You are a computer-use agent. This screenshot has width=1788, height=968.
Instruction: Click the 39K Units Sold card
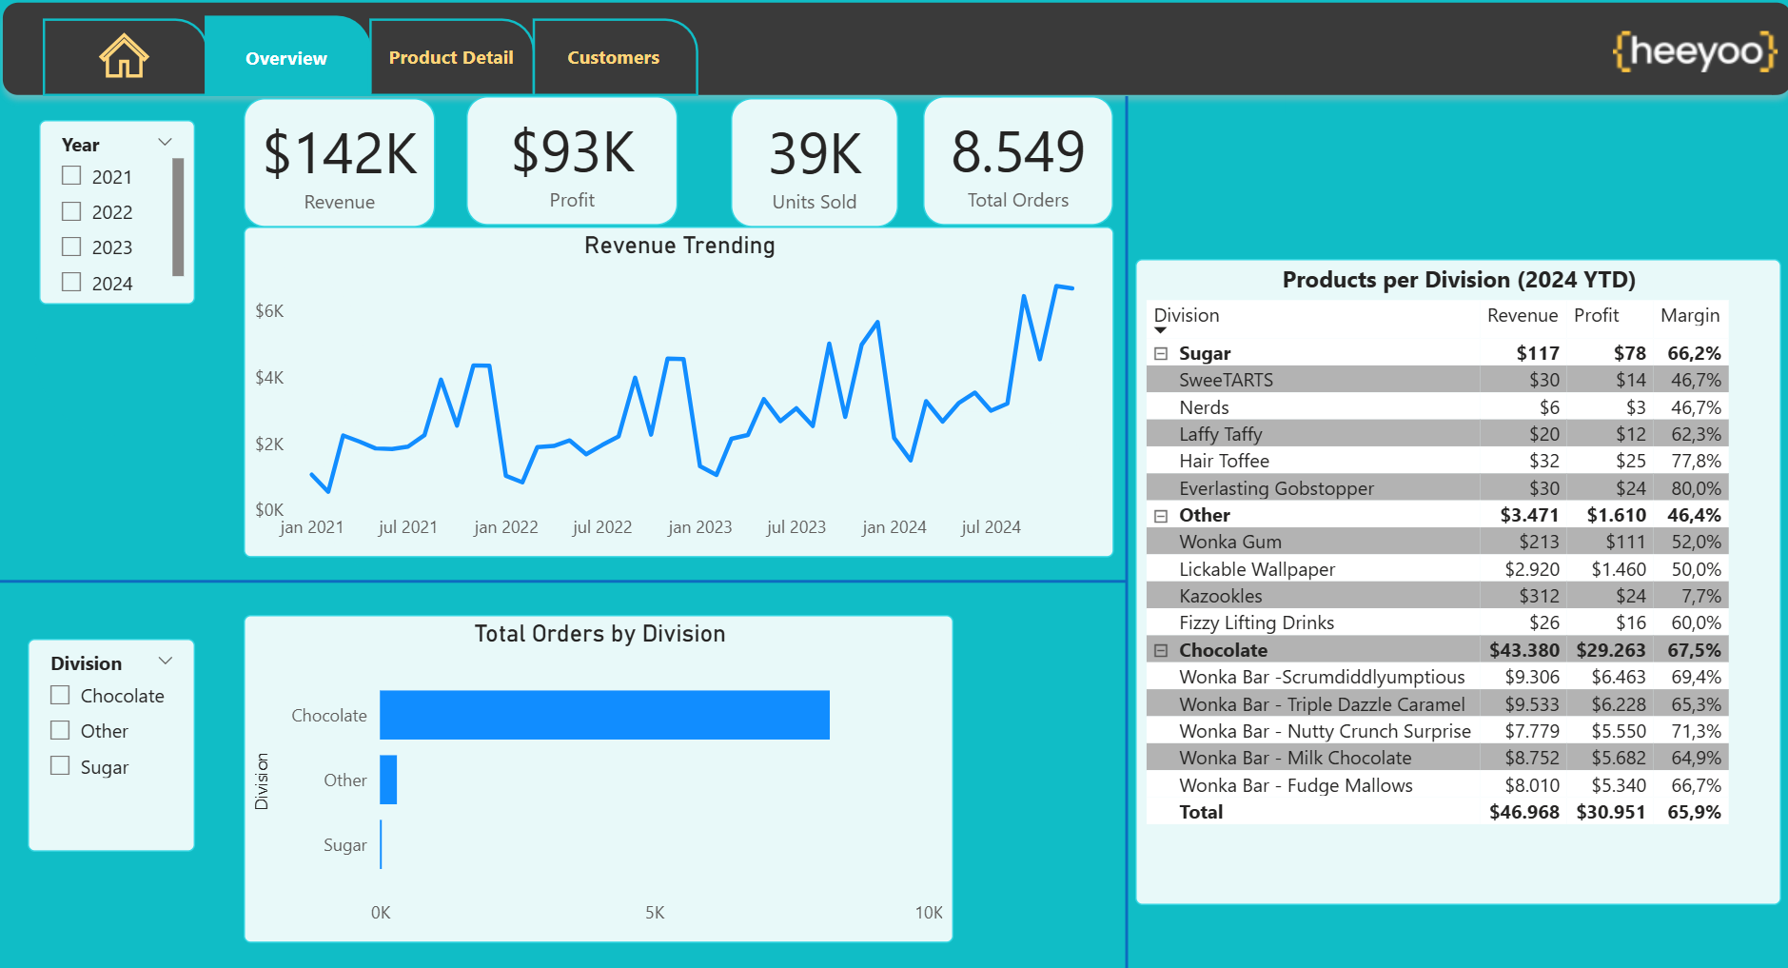(815, 163)
